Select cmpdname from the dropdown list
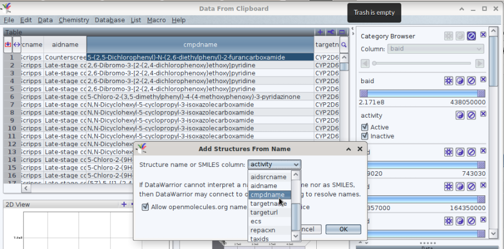The width and height of the screenshot is (504, 249). pos(267,195)
